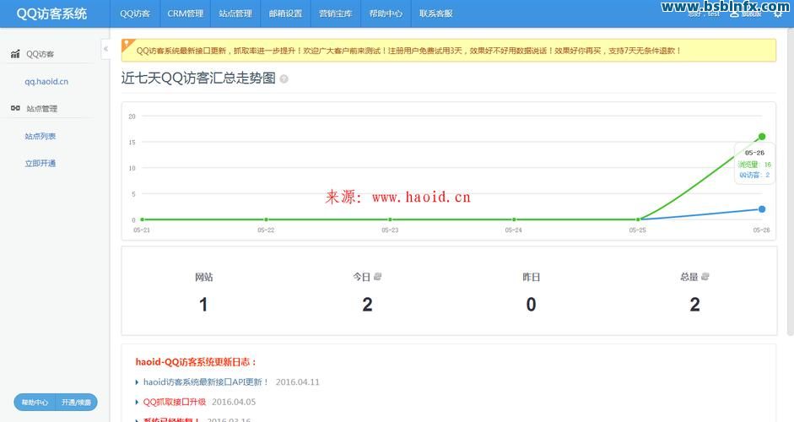Click the 浏览量: 16 tooltip value
The height and width of the screenshot is (422, 794).
754,164
